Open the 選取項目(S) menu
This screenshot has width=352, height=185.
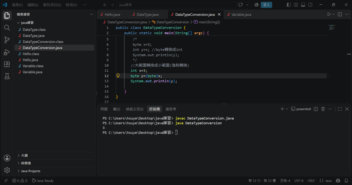[x=52, y=5]
